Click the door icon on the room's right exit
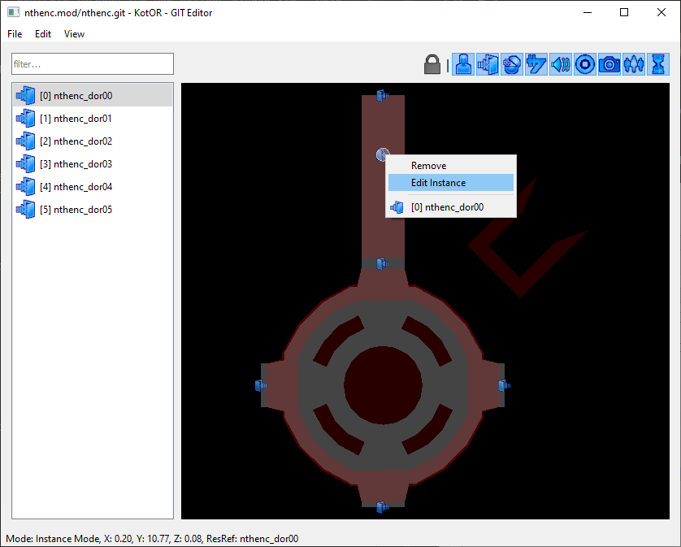Viewport: 681px width, 547px height. pos(504,385)
